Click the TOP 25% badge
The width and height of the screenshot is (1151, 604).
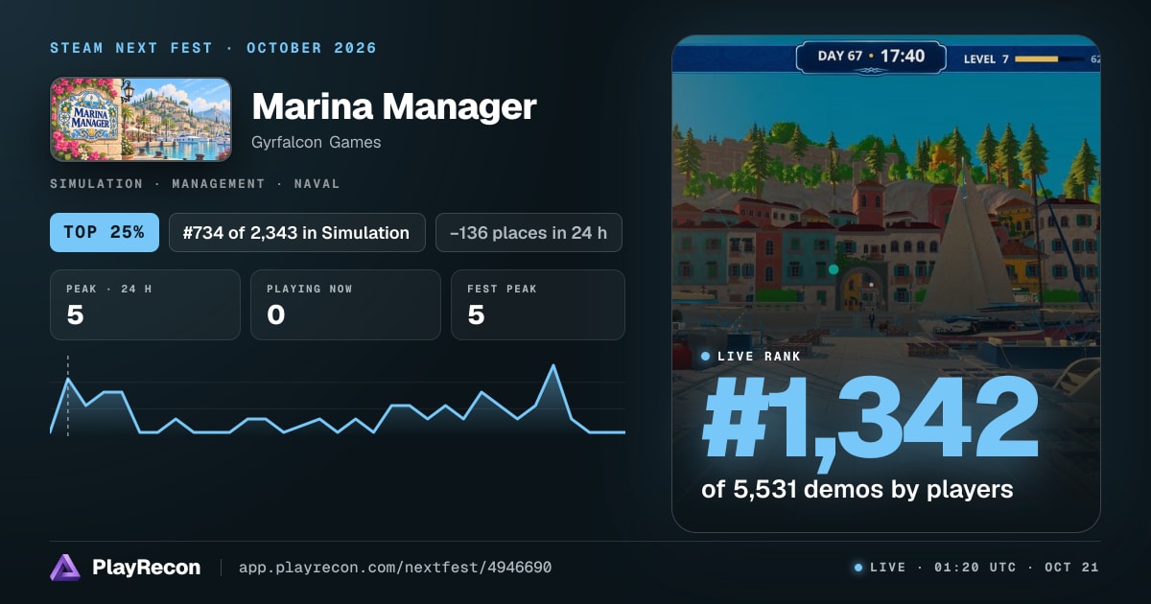tap(105, 232)
